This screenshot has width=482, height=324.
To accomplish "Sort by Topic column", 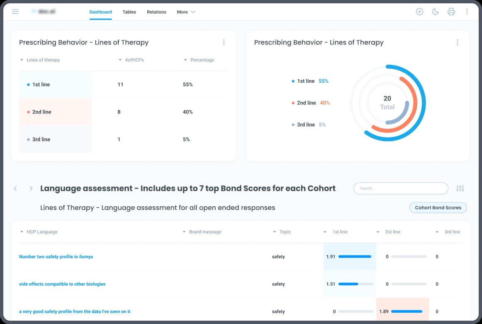I will tap(282, 232).
